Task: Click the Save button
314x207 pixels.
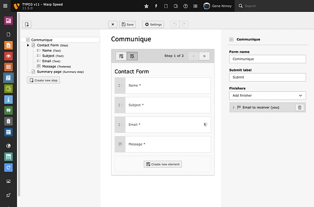Action: [128, 25]
